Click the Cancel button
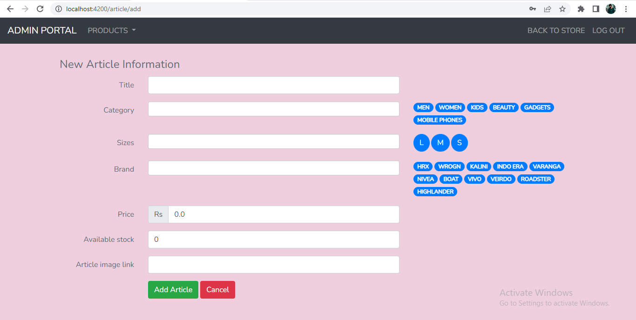 click(217, 289)
